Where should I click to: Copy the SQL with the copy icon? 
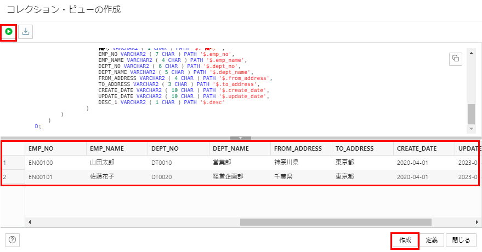pos(456,59)
